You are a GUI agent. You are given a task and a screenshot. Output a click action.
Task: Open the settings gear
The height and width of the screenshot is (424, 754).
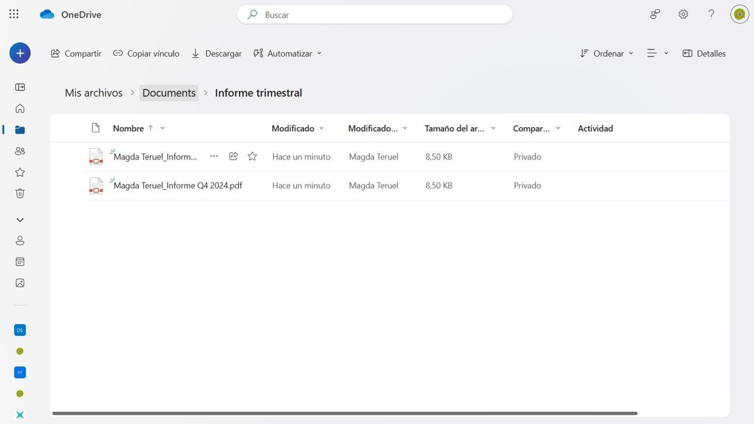point(683,14)
